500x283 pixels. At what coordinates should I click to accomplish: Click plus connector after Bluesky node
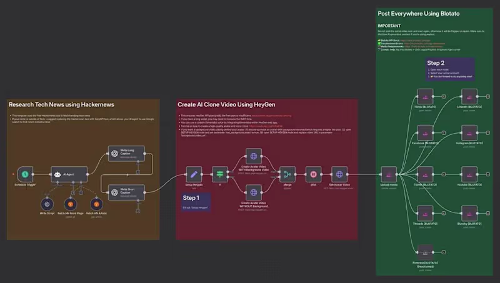(x=488, y=213)
